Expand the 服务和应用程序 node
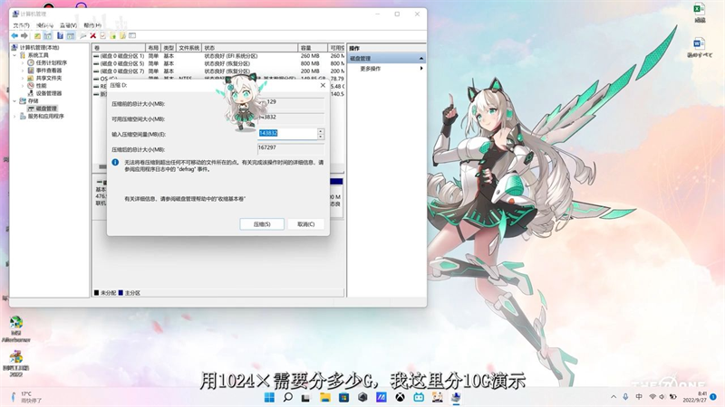 [x=15, y=117]
